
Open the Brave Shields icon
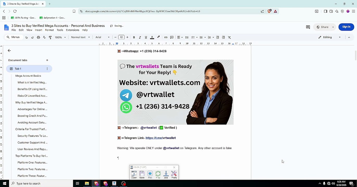tap(270, 11)
